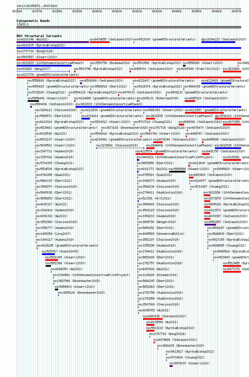The height and width of the screenshot is (377, 249).
Task: Open nsv6485324 (Sedlazeck2020) variant
Action: tap(206, 98)
